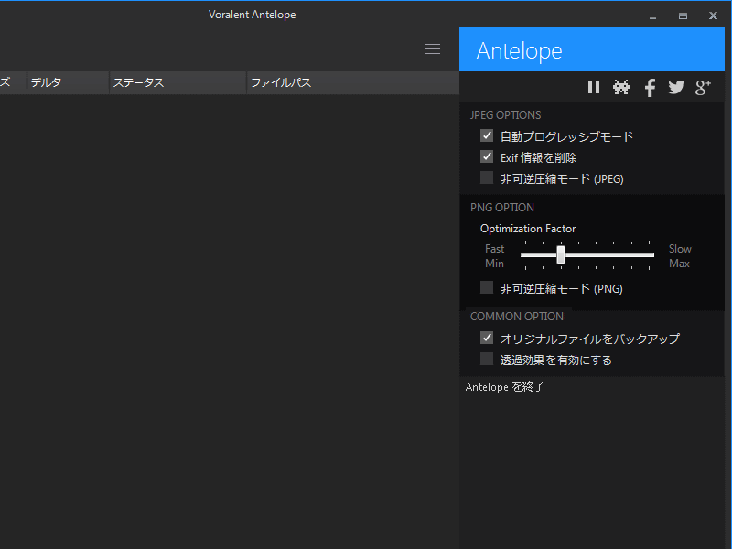Enable 非可逆圧縮モード (PNG) checkbox

487,287
